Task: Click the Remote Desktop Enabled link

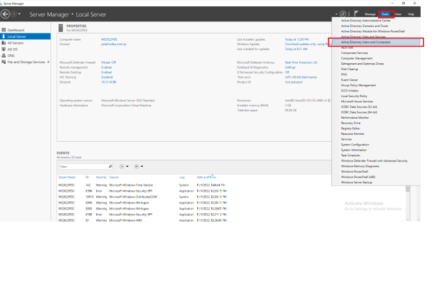Action: tap(106, 72)
